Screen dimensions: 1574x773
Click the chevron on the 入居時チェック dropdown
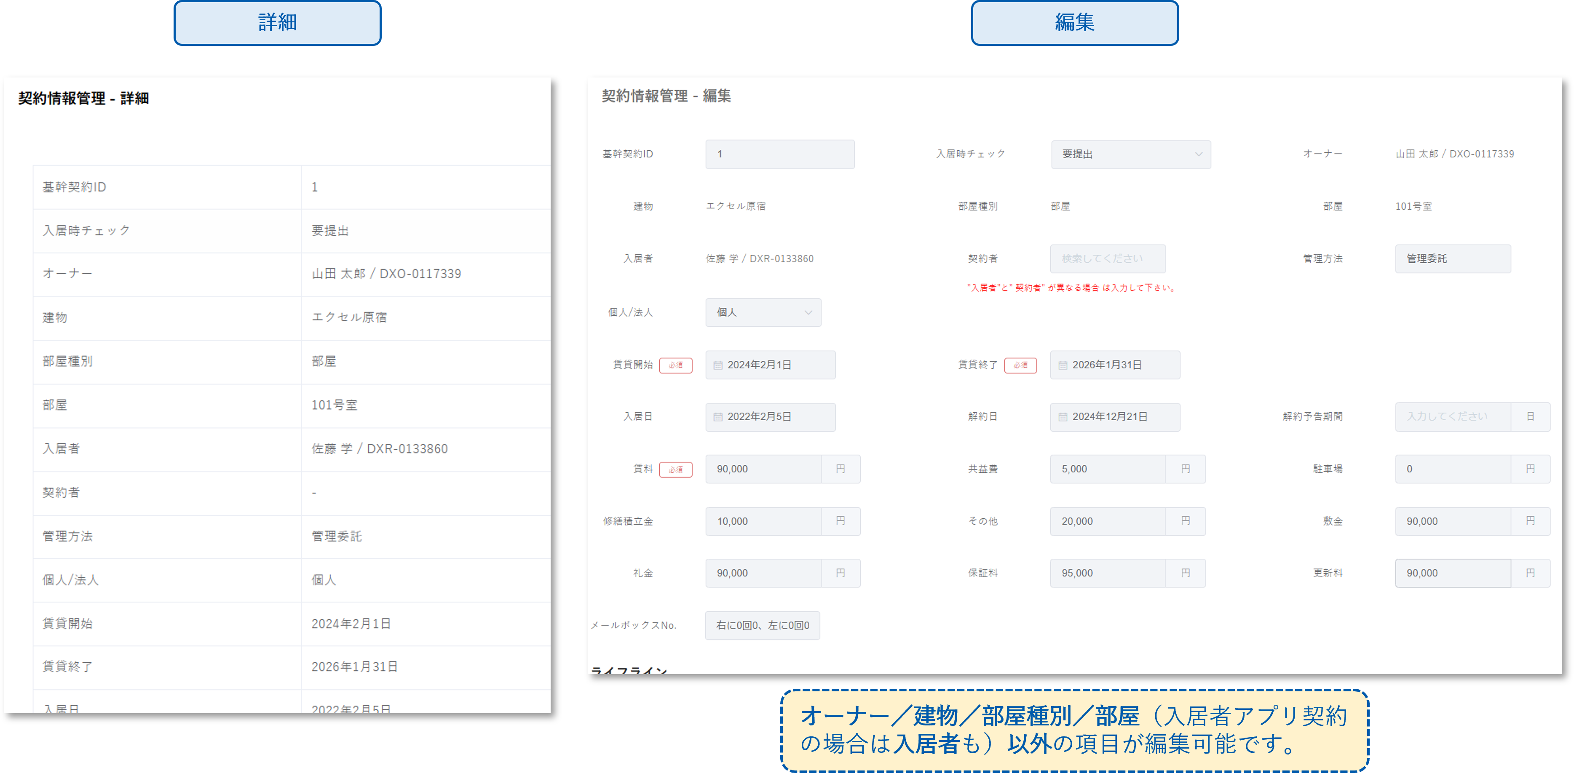1198,155
